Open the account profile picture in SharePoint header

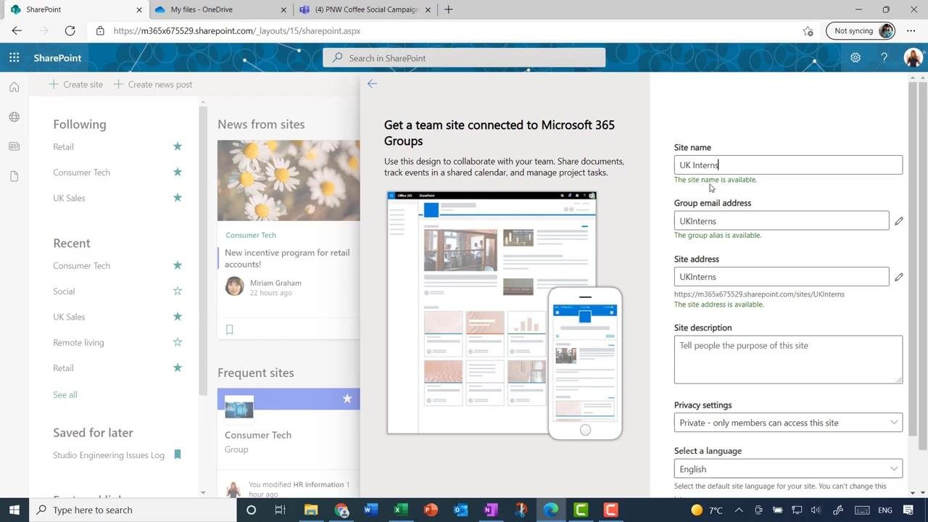(913, 58)
